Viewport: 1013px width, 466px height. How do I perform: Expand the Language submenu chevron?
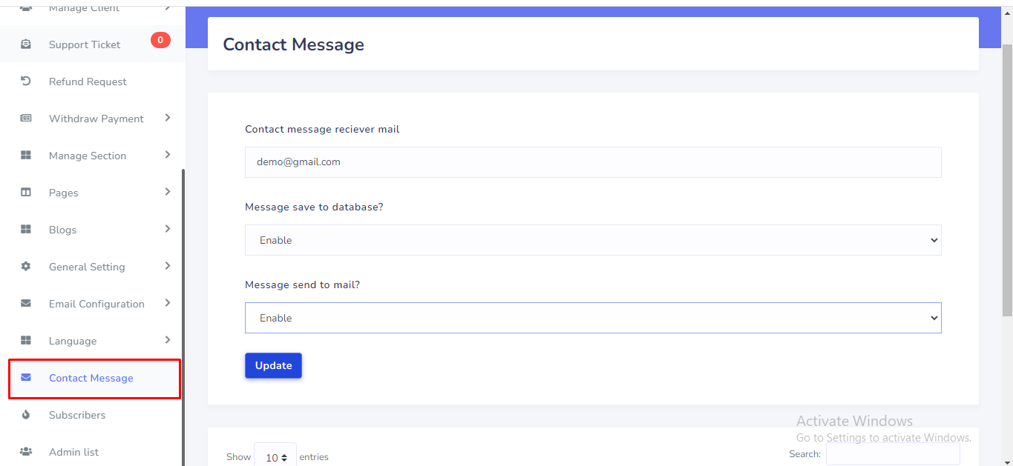coord(168,340)
